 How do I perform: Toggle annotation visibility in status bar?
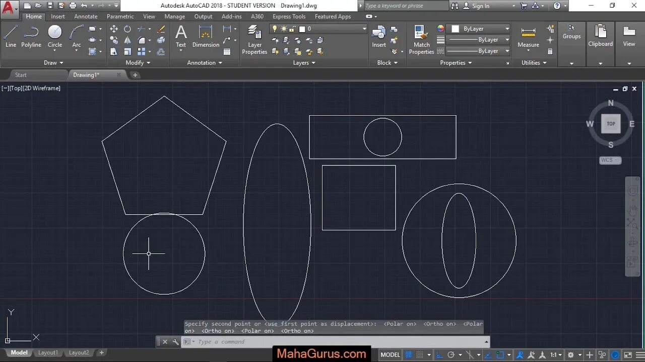coord(520,354)
